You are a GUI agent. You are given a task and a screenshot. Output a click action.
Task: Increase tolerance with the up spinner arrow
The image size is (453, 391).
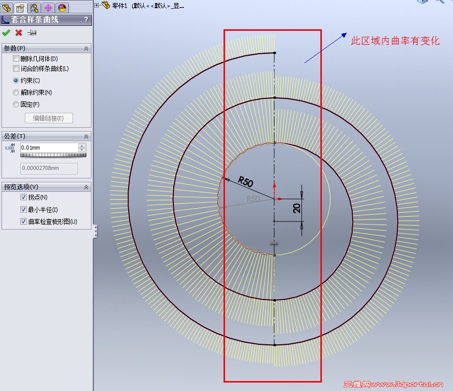[x=82, y=146]
